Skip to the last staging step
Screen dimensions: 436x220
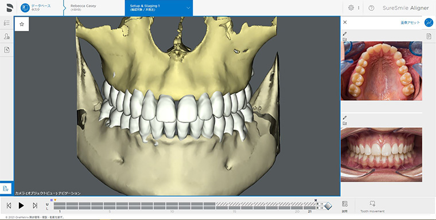pos(35,206)
